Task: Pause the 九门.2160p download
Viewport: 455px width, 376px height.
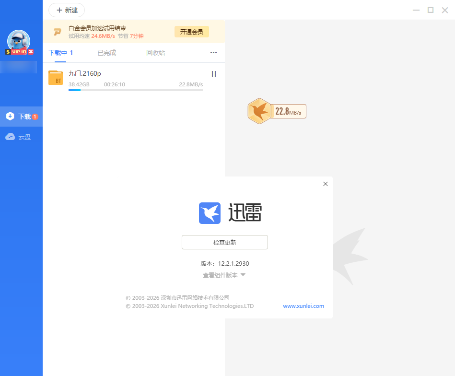Action: click(214, 74)
